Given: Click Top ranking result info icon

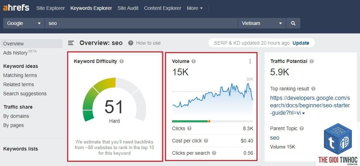Looking at the screenshot, I should click(313, 89).
